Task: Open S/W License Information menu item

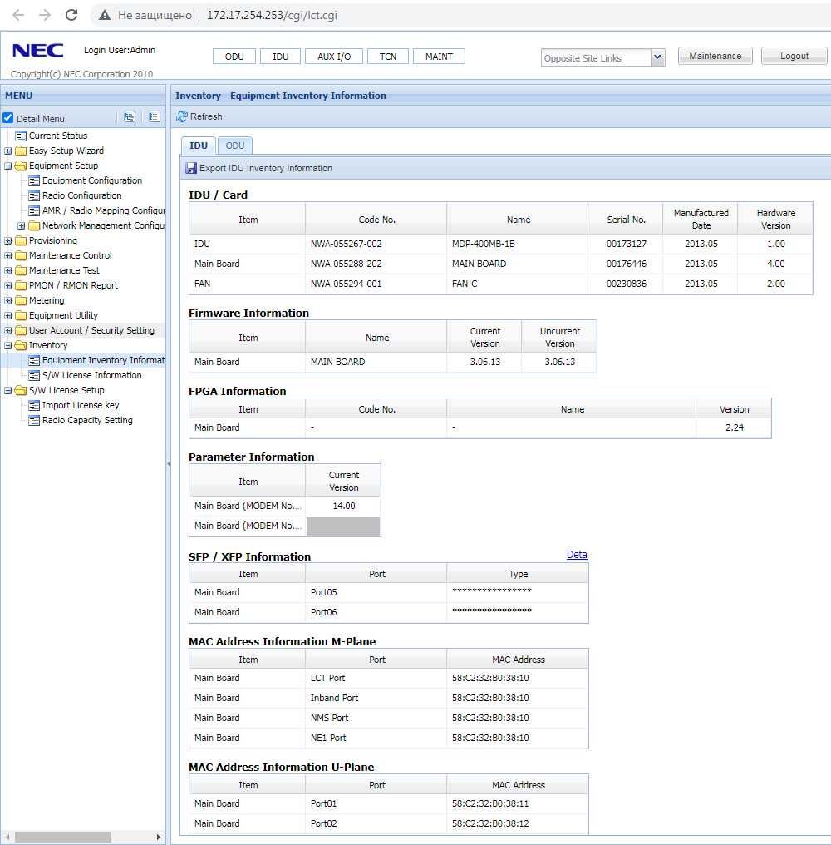Action: [92, 375]
